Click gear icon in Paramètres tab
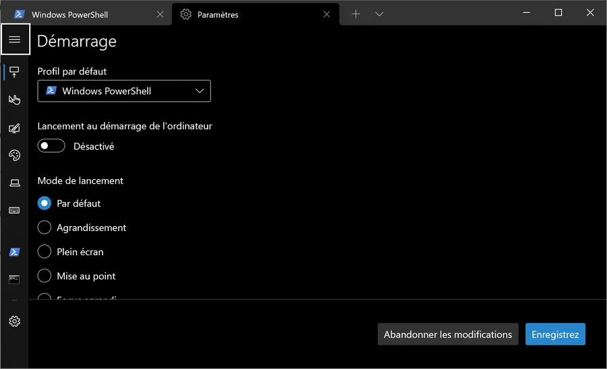Viewport: 607px width, 369px height. [x=186, y=14]
